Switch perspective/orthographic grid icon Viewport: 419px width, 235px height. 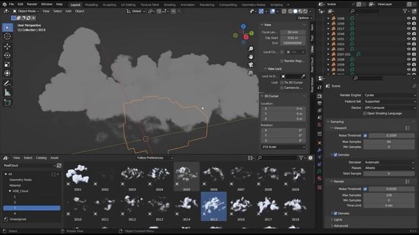coord(251,72)
